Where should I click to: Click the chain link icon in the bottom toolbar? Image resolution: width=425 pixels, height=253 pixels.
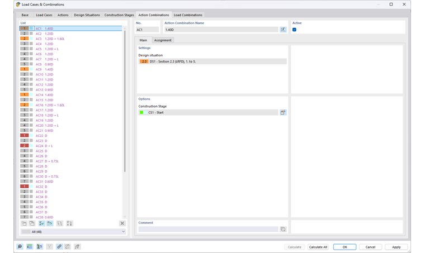[59, 246]
